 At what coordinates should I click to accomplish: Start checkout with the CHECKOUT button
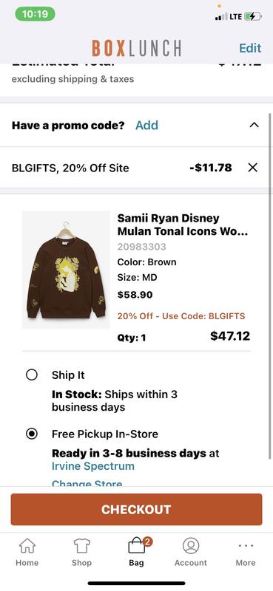click(x=136, y=509)
